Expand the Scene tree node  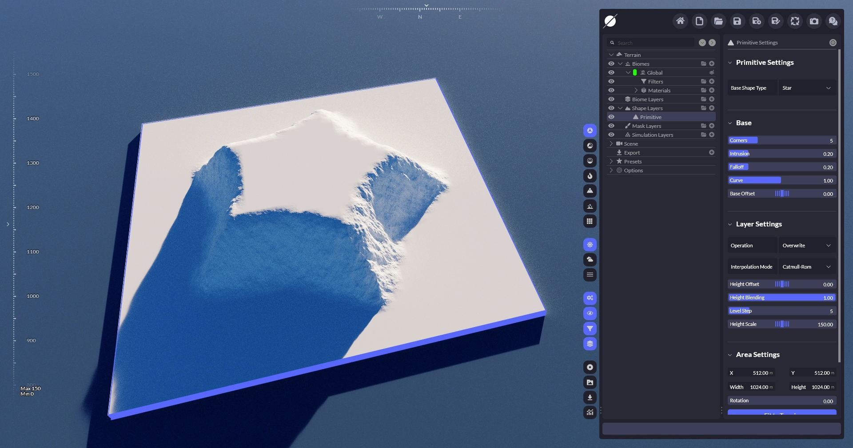click(x=611, y=144)
